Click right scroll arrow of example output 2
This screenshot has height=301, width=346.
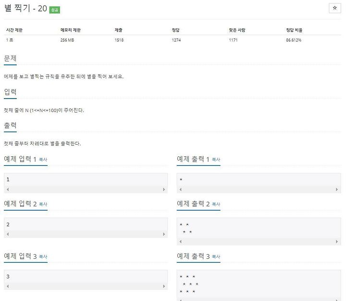(x=337, y=241)
